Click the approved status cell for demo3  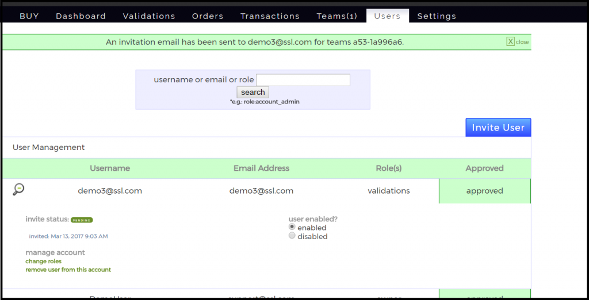pyautogui.click(x=484, y=191)
